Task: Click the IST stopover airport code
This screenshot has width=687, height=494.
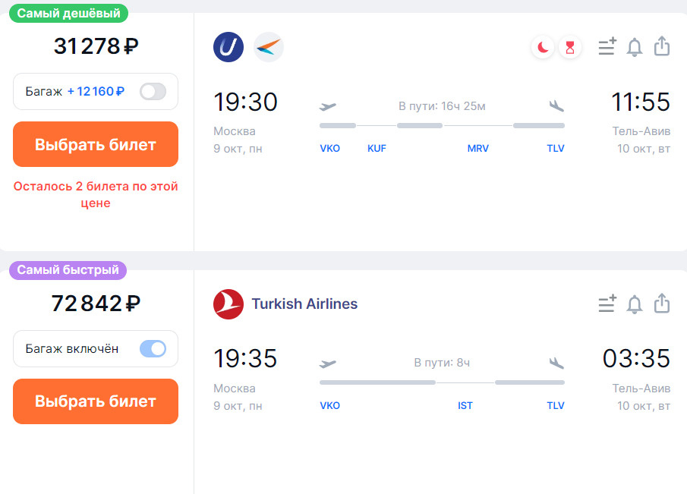Action: [465, 405]
